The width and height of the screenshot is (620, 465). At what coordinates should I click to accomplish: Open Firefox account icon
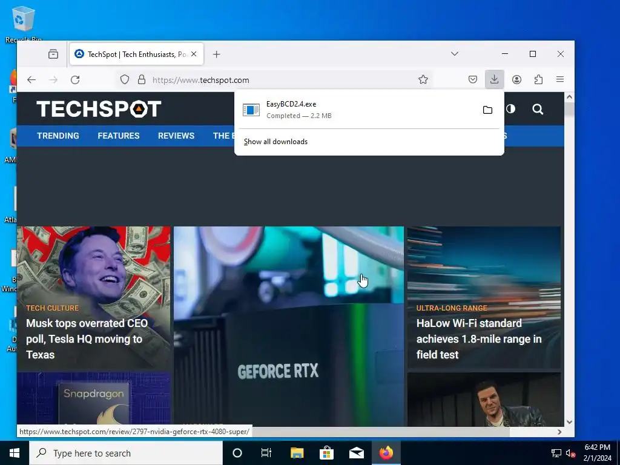[x=516, y=79]
